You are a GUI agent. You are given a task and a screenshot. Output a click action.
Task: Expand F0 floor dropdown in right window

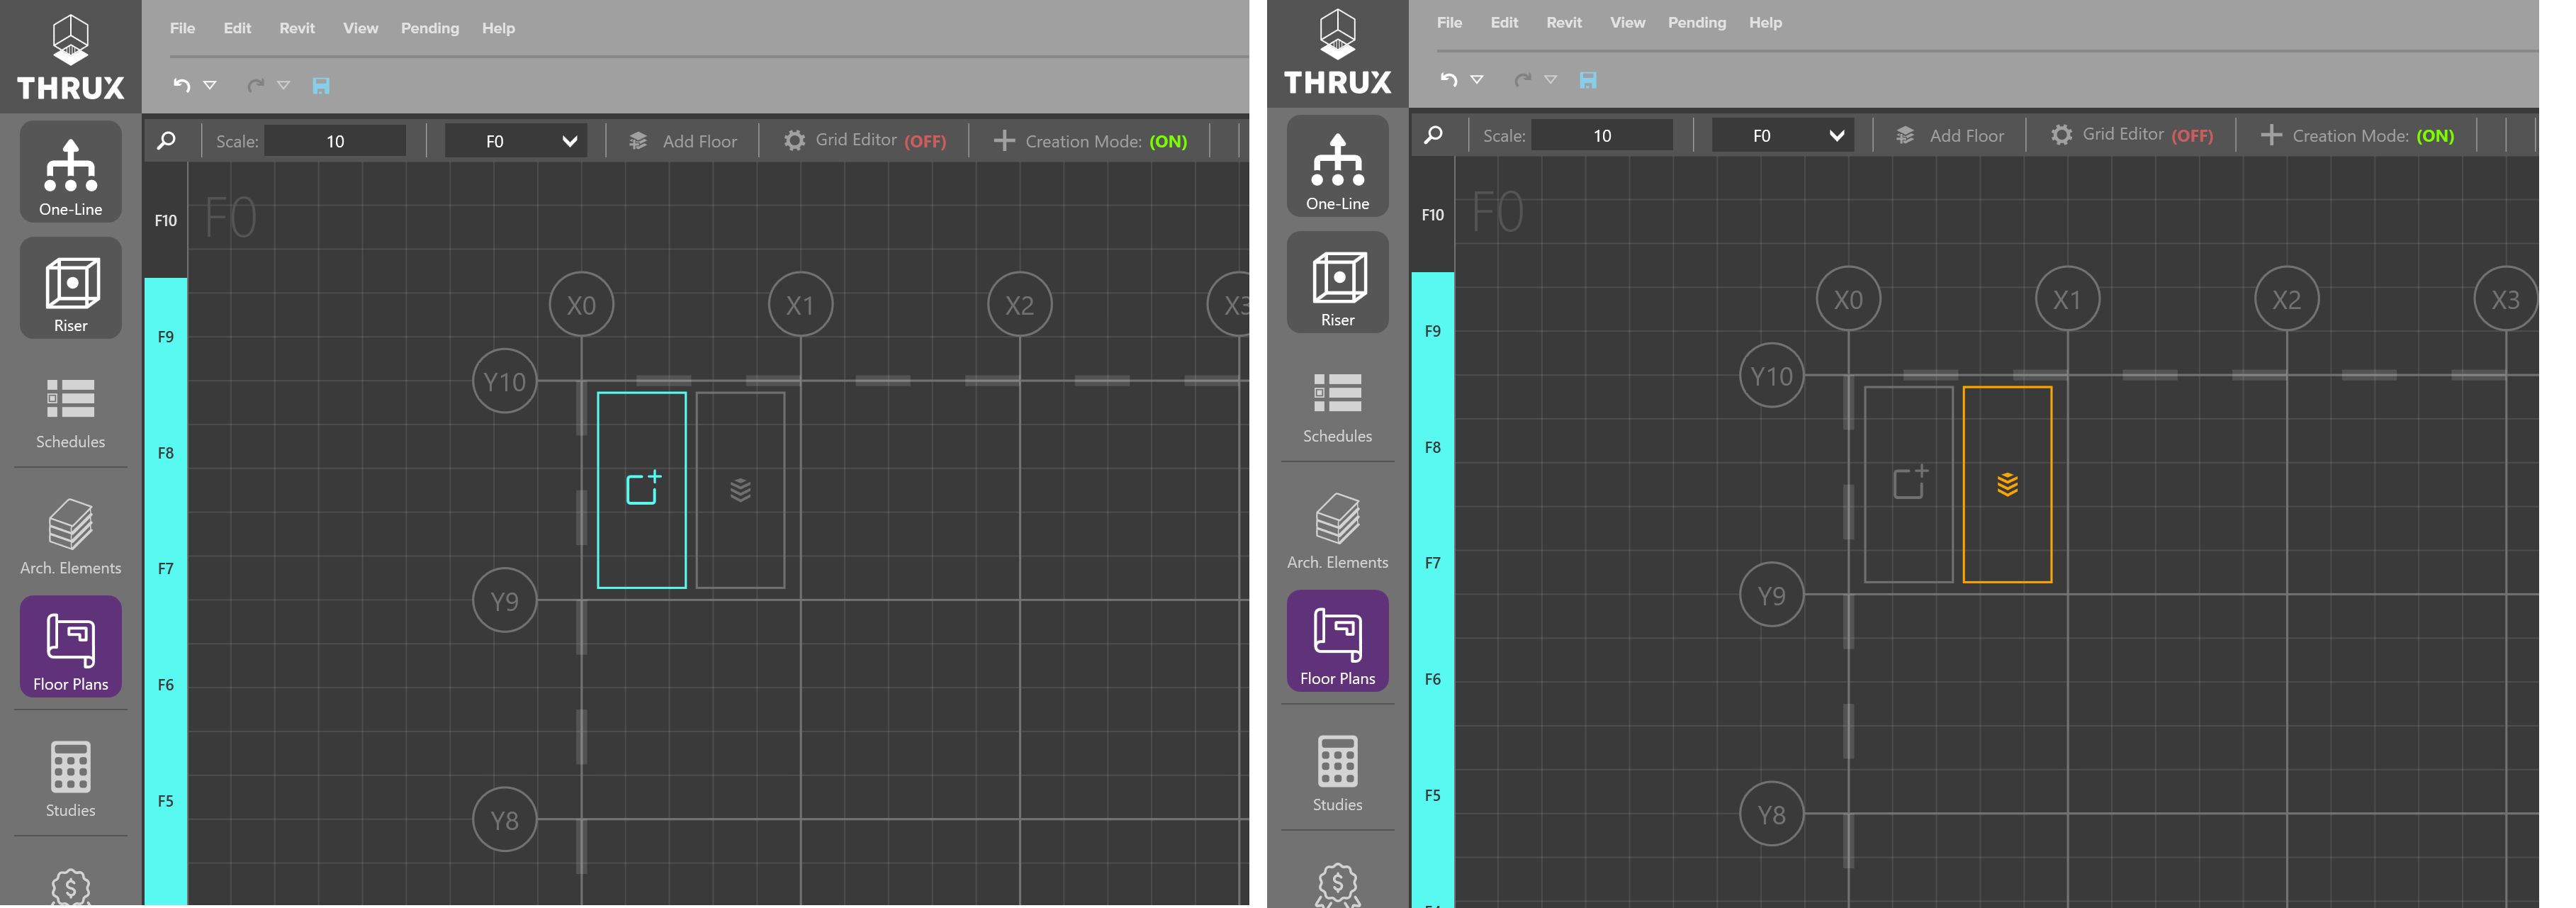[x=1783, y=135]
